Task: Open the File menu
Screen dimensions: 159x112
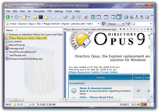Action: coord(8,11)
